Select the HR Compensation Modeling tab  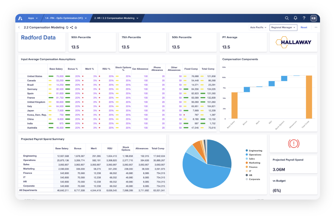[116, 18]
